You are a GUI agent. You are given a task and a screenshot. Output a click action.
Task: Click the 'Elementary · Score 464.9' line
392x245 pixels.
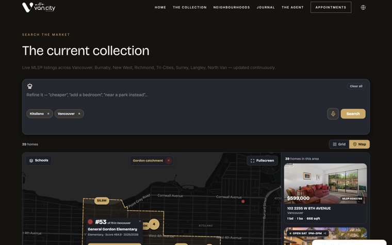pos(113,235)
